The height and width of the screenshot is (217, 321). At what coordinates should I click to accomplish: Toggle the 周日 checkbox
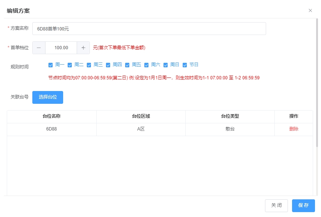pyautogui.click(x=166, y=65)
